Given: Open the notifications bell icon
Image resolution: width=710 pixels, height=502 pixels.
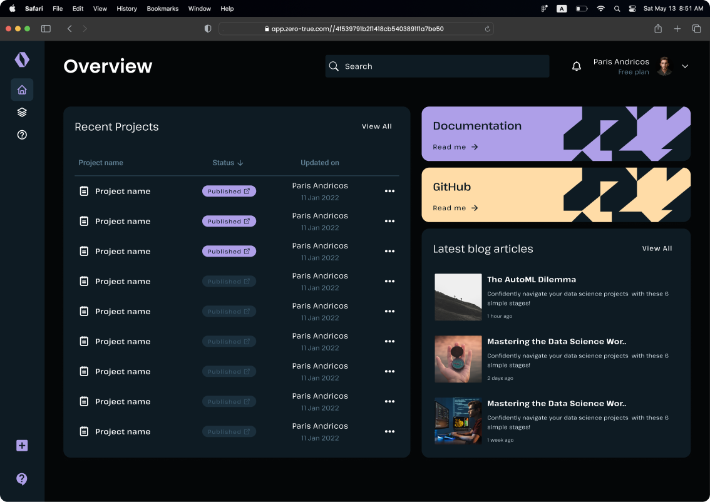Looking at the screenshot, I should (x=576, y=66).
